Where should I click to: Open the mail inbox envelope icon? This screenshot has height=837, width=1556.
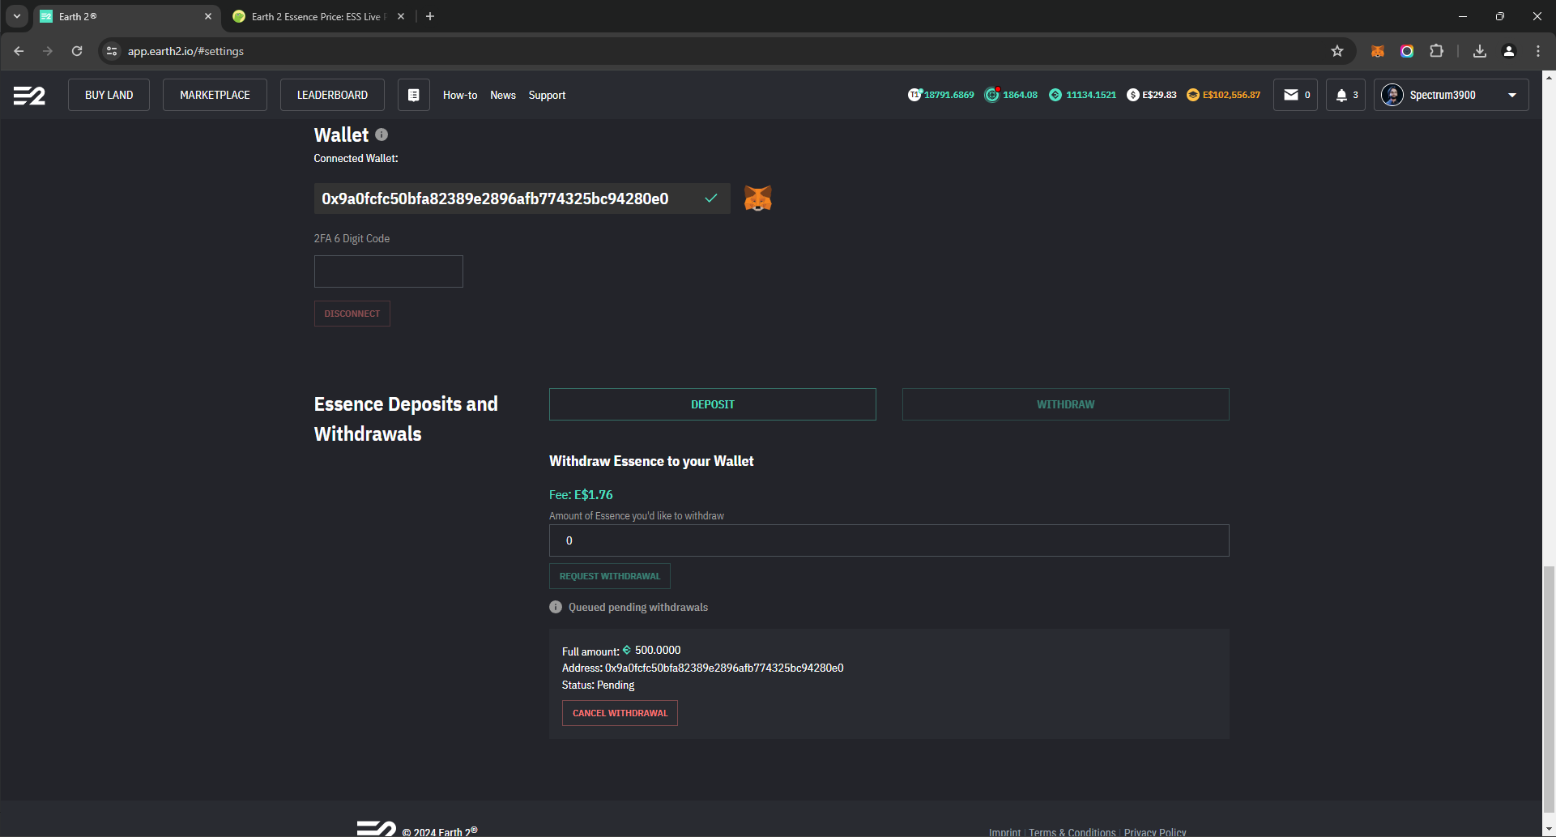point(1291,95)
